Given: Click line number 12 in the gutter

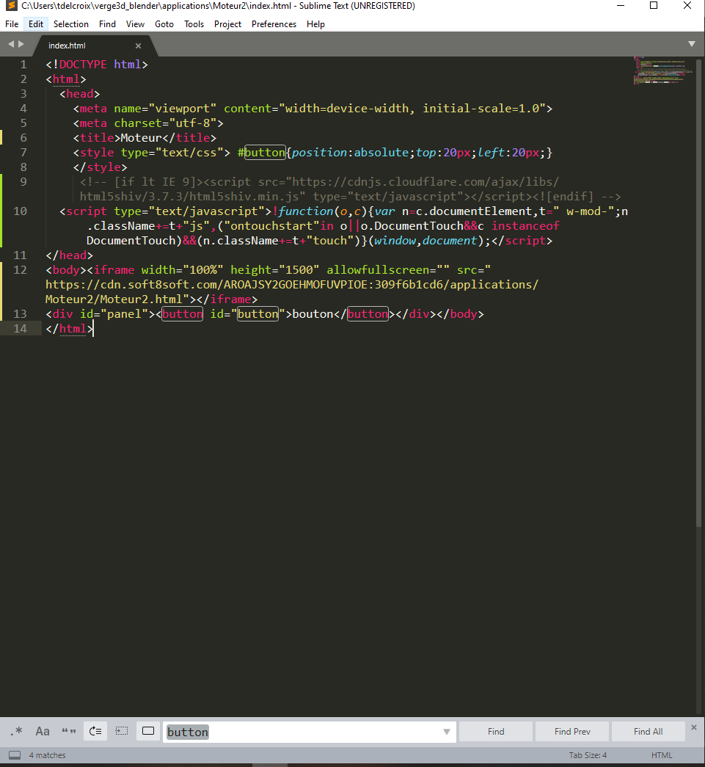Looking at the screenshot, I should tap(20, 270).
